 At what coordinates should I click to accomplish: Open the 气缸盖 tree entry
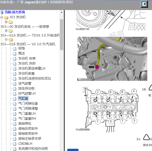pos(23,98)
